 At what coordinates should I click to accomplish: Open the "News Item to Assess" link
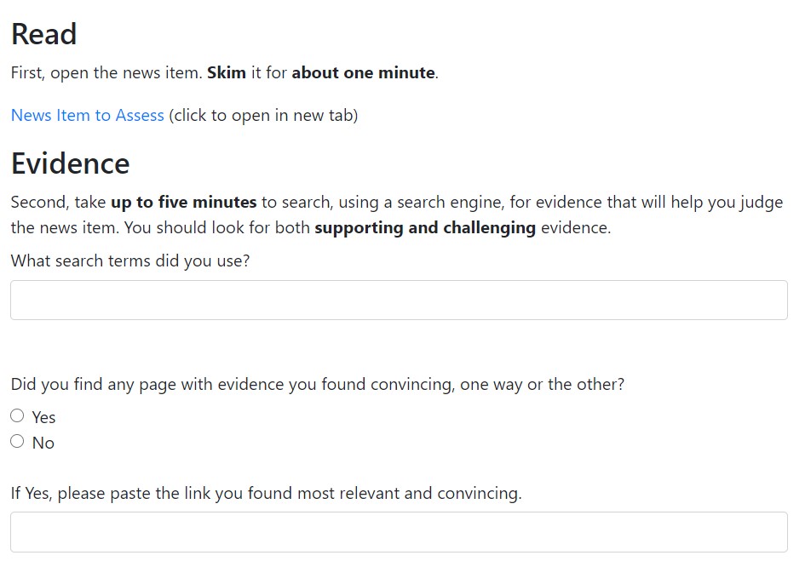click(x=87, y=115)
